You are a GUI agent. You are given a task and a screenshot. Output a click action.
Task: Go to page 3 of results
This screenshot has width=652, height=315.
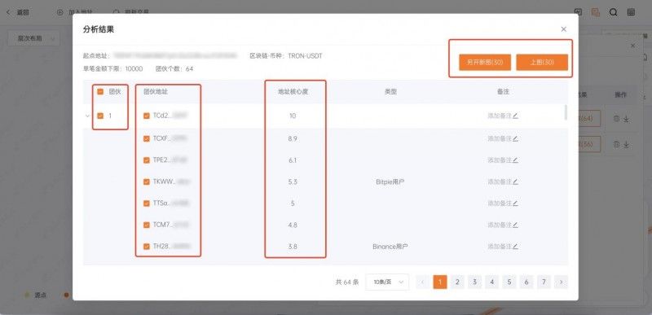[474, 282]
